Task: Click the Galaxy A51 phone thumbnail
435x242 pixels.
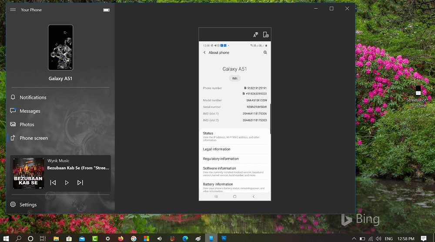Action: (60, 48)
